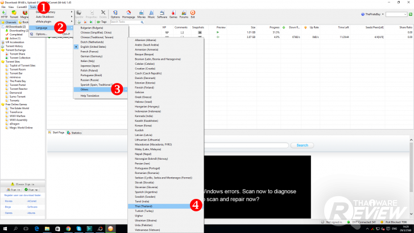Open Microsoft Edge from the taskbar
This screenshot has width=414, height=233.
36,228
